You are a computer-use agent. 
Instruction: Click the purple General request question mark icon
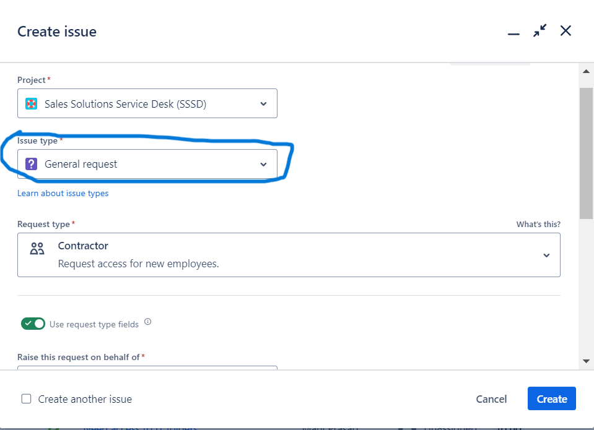click(32, 164)
